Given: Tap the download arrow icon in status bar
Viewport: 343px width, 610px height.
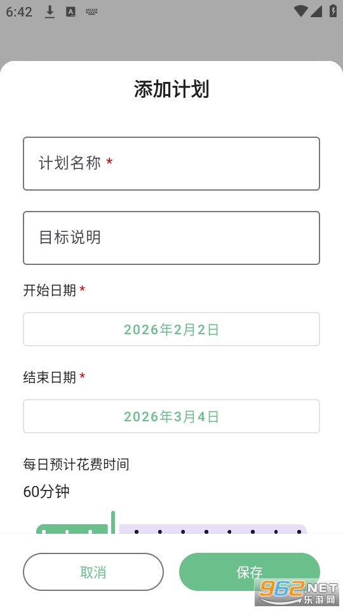Looking at the screenshot, I should pyautogui.click(x=50, y=11).
